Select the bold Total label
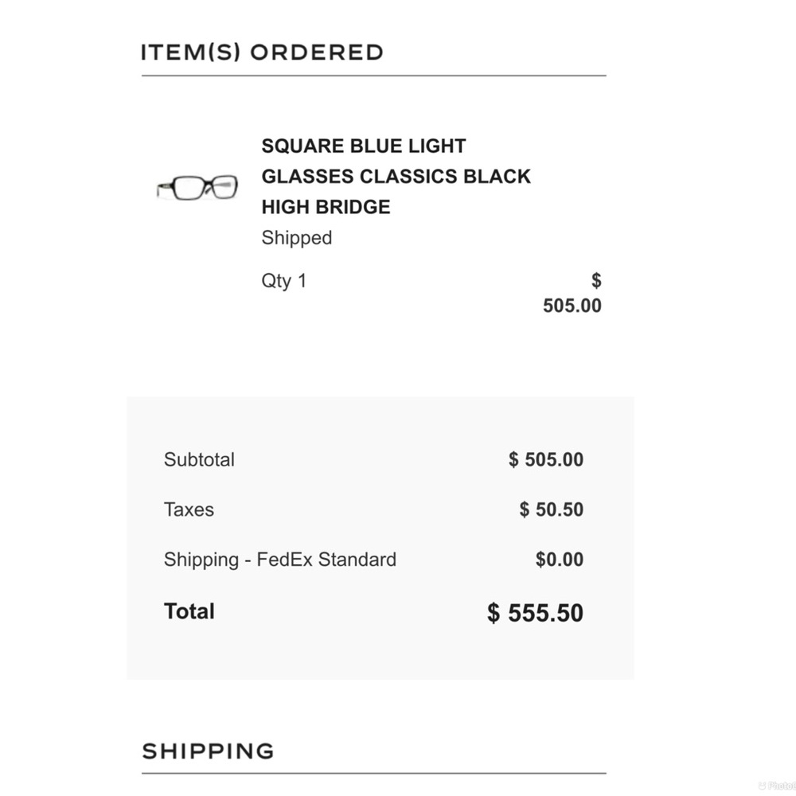This screenshot has height=796, width=796. pos(189,611)
